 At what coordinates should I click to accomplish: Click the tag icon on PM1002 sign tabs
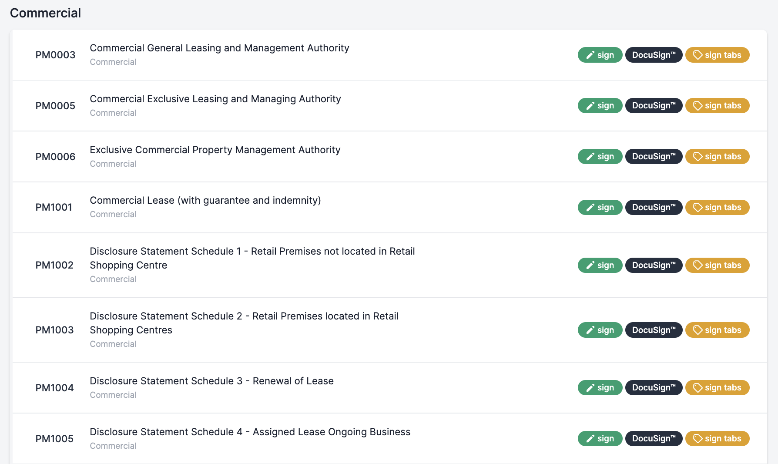pyautogui.click(x=698, y=265)
